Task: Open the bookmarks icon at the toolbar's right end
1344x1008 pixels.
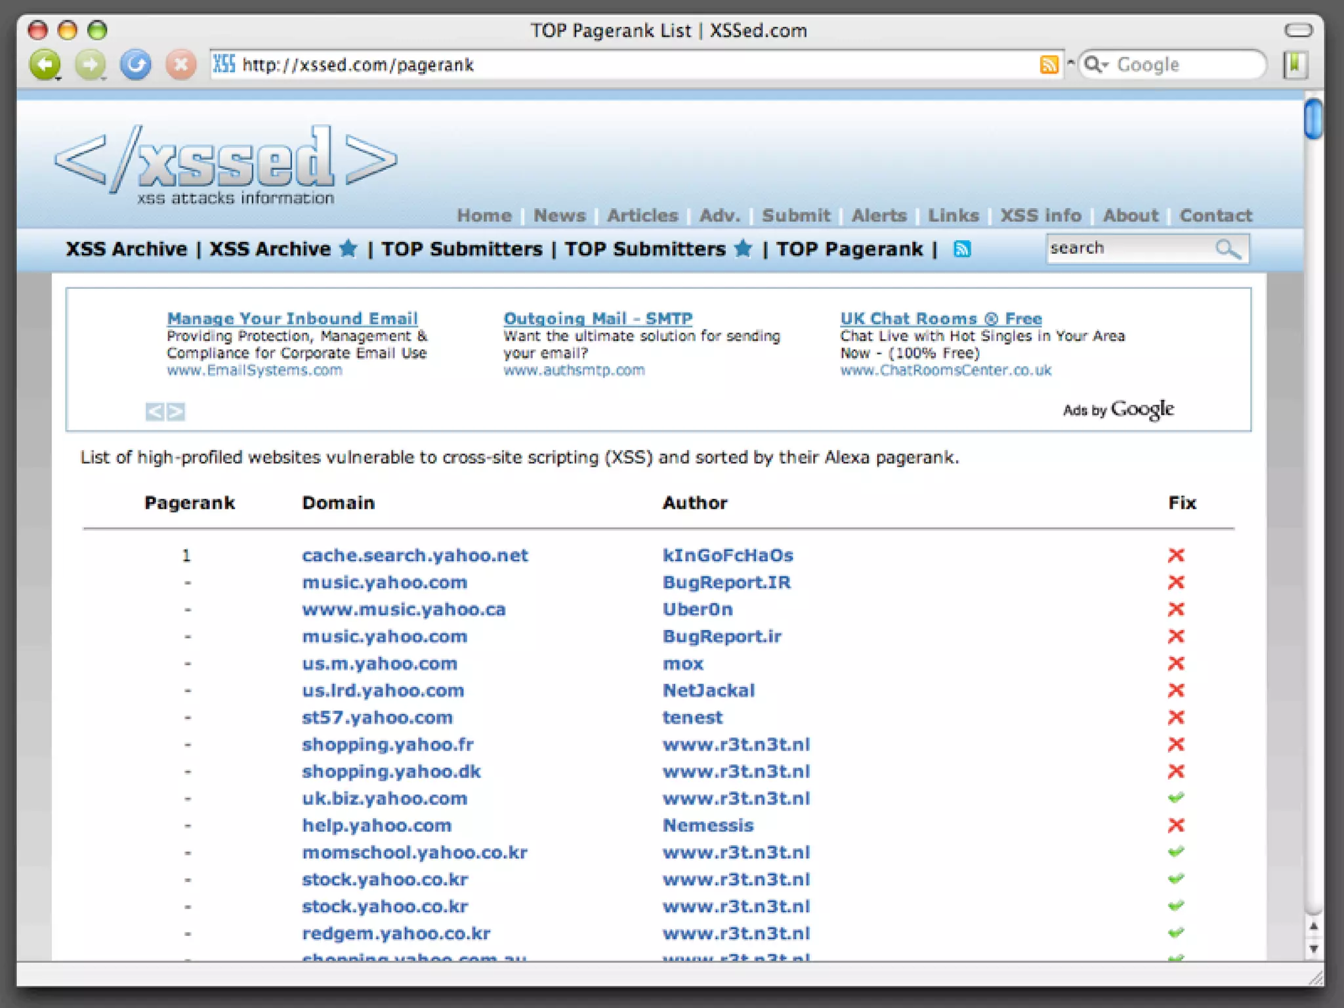Action: (1295, 64)
